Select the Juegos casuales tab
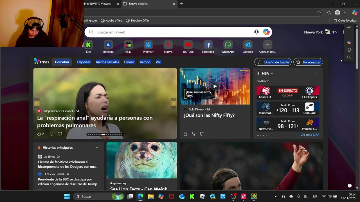Image resolution: width=360 pixels, height=202 pixels. 107,62
